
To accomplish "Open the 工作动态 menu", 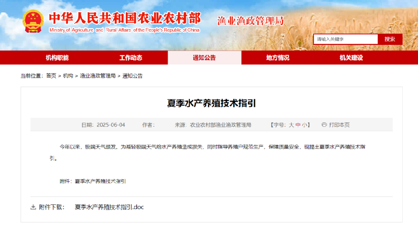I will (131, 58).
